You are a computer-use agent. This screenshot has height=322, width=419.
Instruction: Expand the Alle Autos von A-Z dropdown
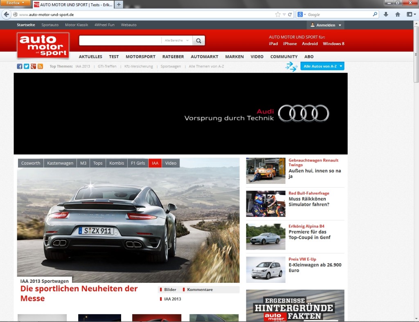pyautogui.click(x=322, y=66)
